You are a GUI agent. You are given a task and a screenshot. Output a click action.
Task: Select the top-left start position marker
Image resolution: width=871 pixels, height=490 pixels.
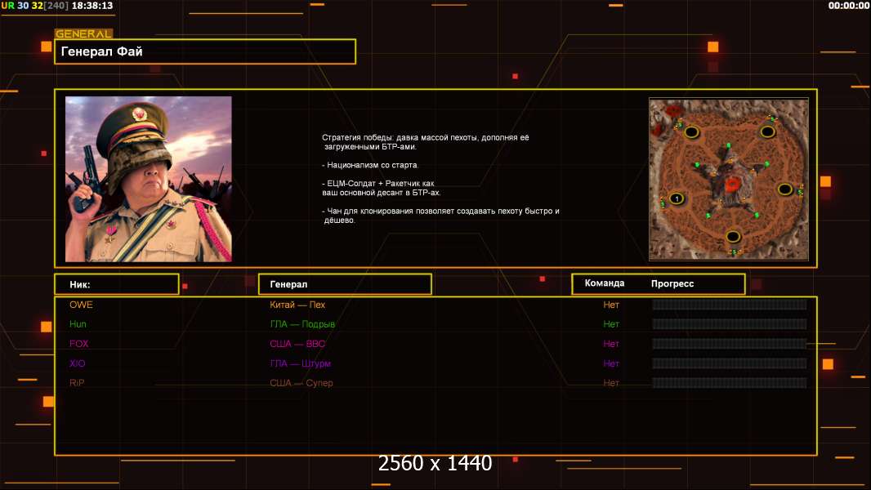(691, 131)
